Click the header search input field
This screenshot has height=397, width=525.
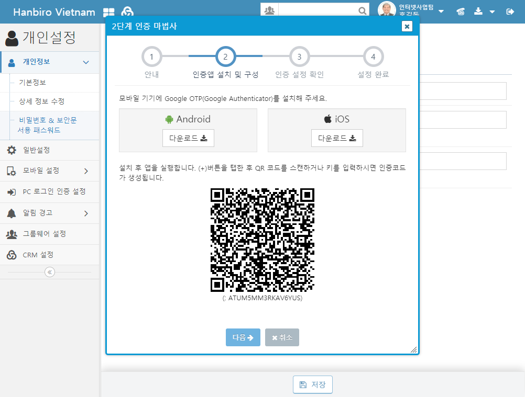coord(318,11)
